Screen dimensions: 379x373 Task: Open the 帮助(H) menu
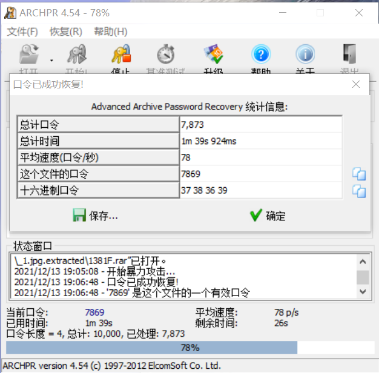110,31
